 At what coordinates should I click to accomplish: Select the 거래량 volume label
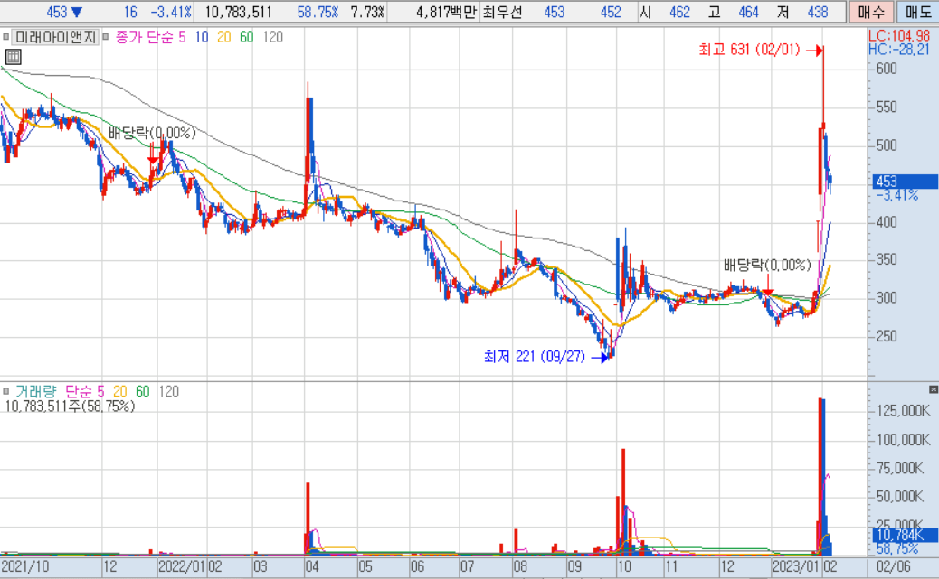35,391
